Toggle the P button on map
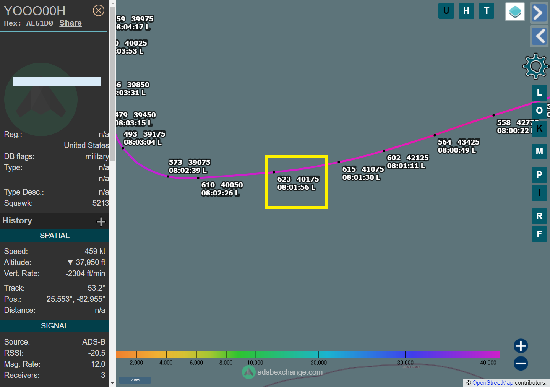Screen dimensions: 550x387 pos(539,175)
